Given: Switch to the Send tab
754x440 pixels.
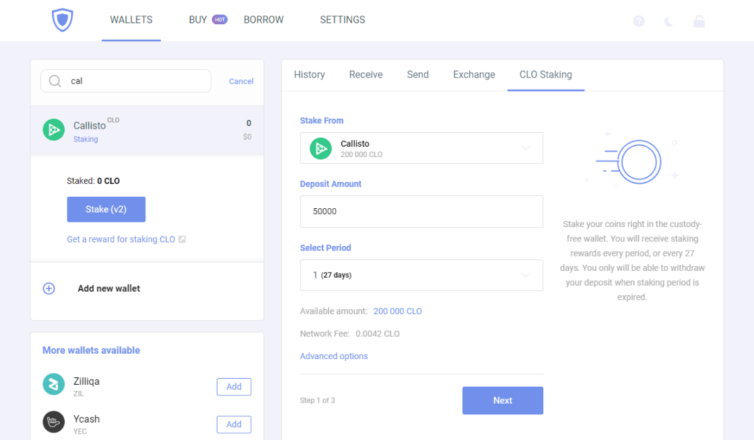Looking at the screenshot, I should coord(418,75).
